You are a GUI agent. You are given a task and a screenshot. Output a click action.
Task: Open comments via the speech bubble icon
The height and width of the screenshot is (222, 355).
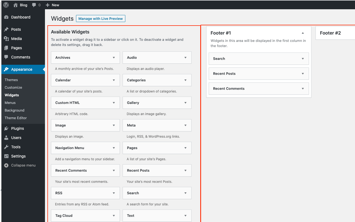(x=33, y=5)
